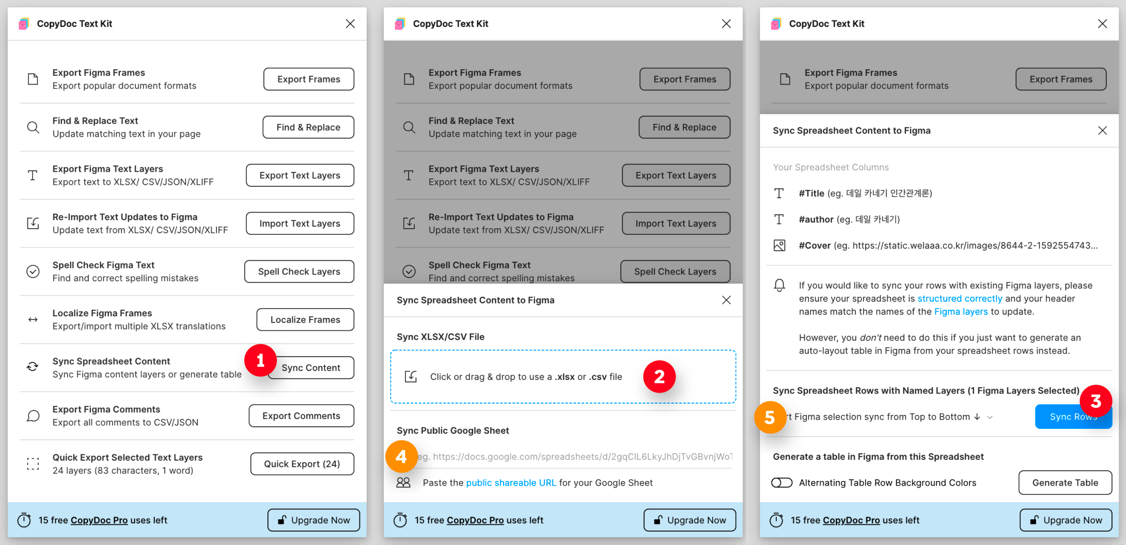Click the Sync Spreadsheet Content refresh icon
Viewport: 1126px width, 545px height.
click(33, 366)
